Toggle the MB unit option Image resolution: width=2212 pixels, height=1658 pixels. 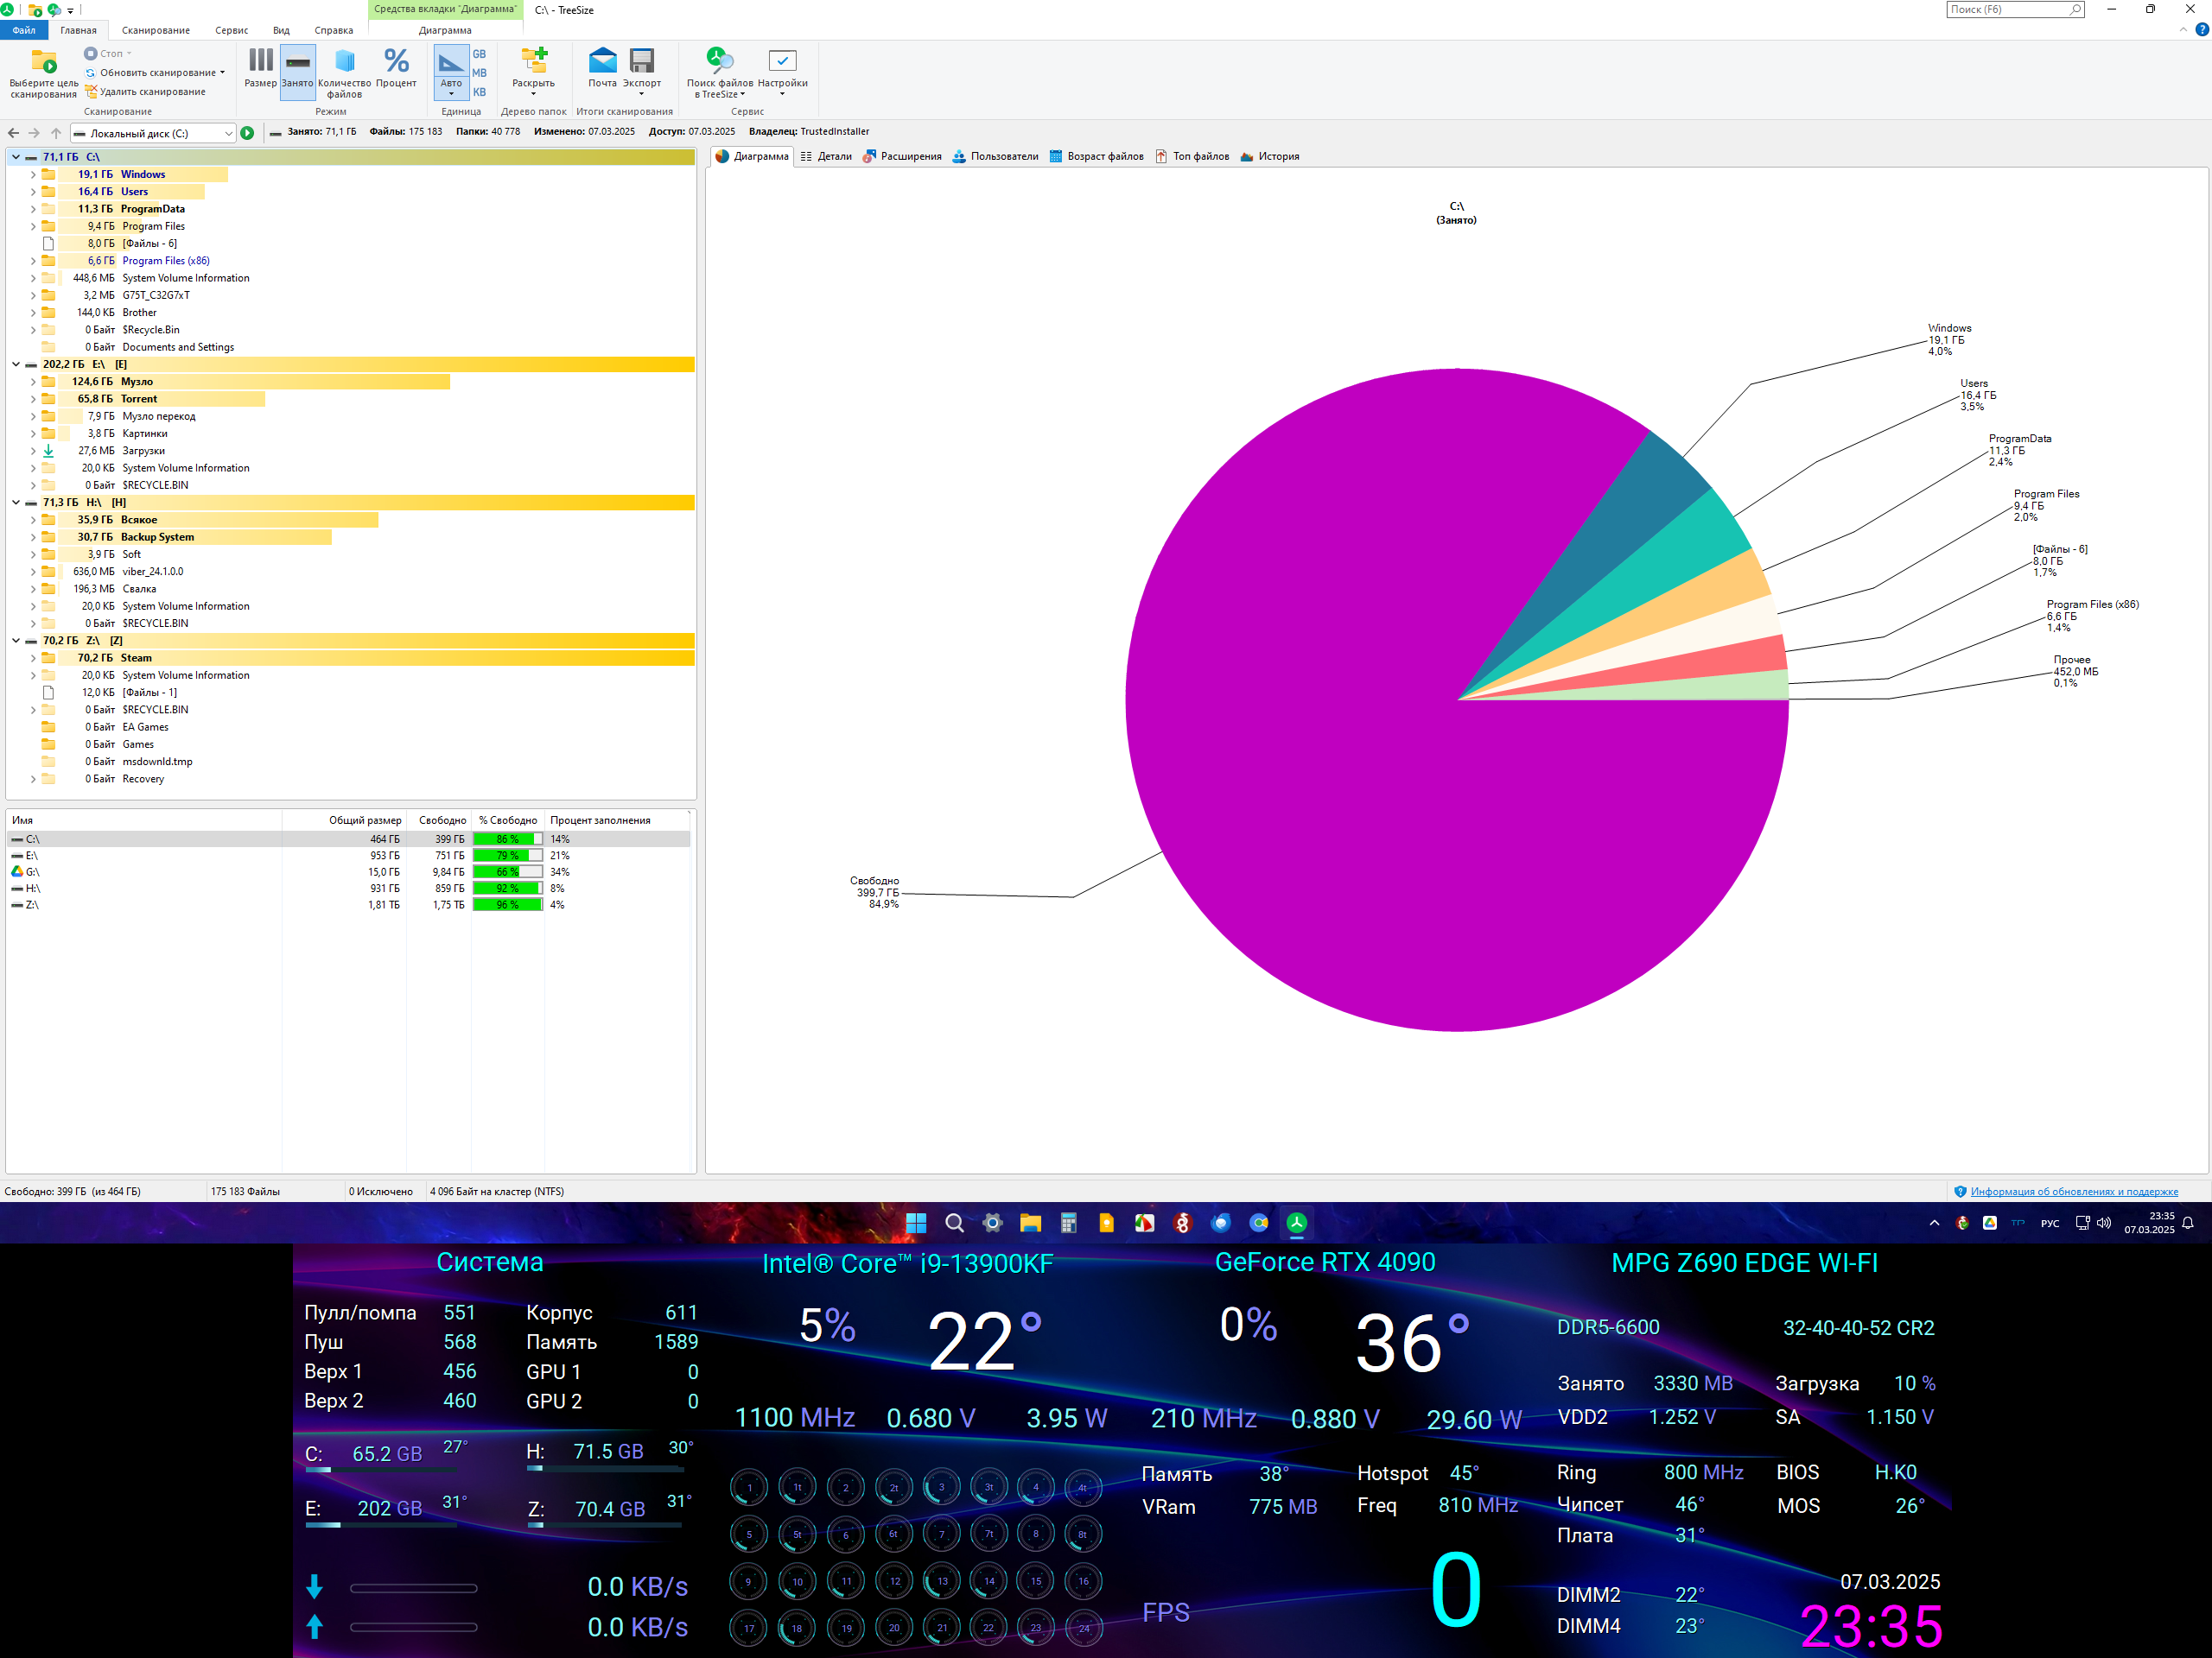479,73
